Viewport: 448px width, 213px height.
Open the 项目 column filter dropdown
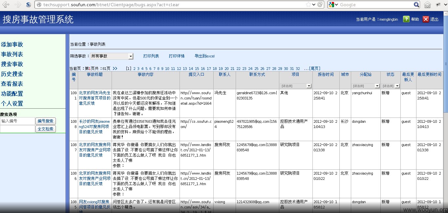(x=296, y=86)
